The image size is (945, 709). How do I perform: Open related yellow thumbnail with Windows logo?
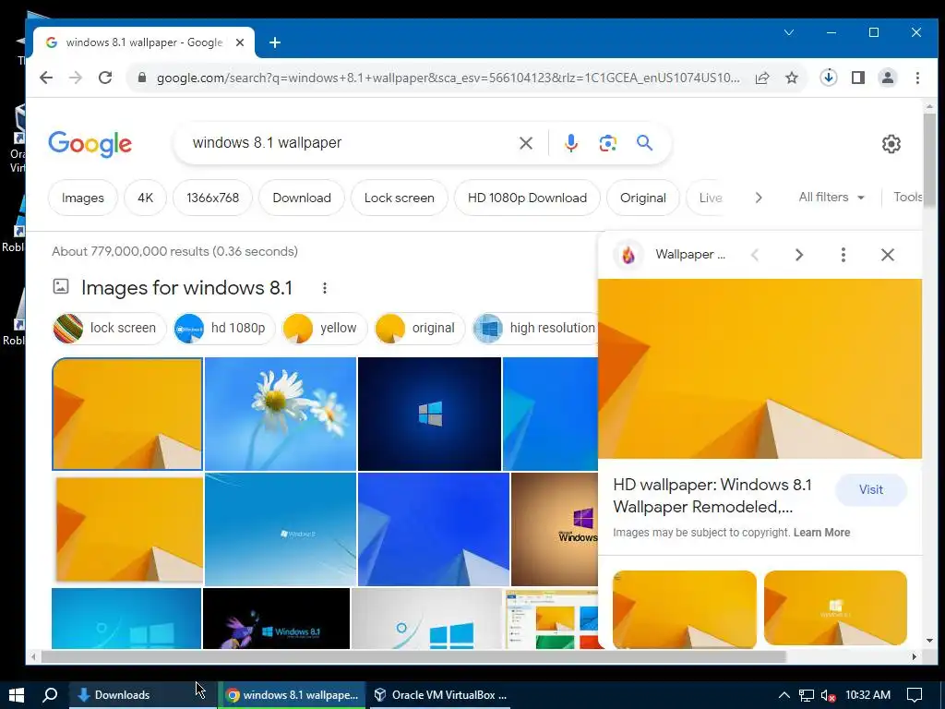point(835,607)
